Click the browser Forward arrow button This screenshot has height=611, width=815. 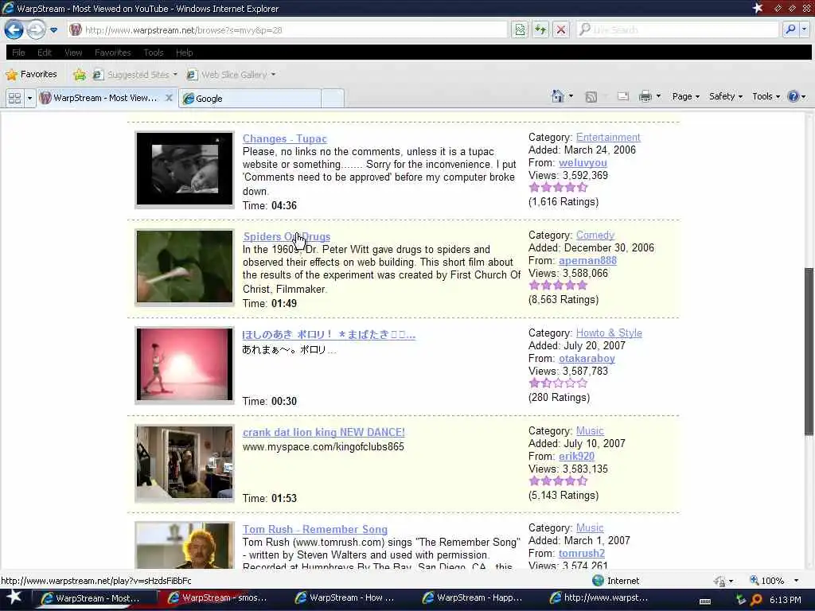(36, 29)
